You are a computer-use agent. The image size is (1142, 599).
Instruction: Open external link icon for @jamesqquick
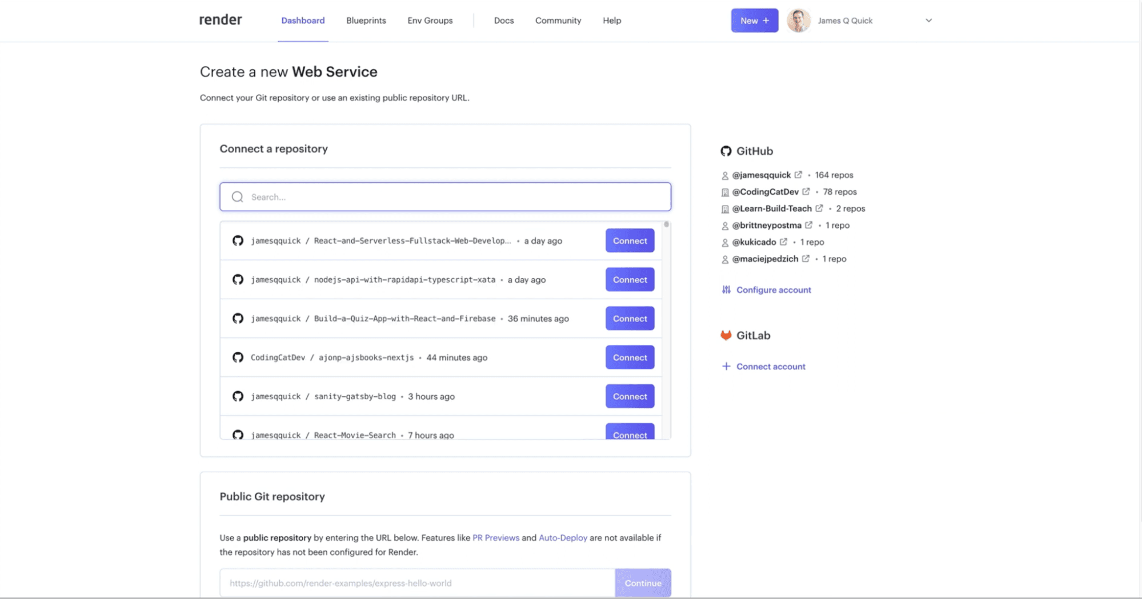coord(799,175)
